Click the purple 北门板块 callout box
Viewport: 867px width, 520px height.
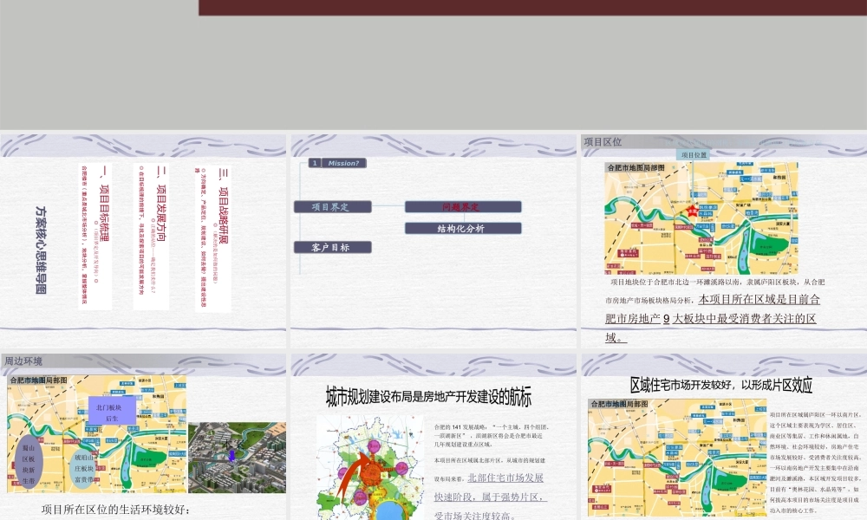[x=112, y=412]
